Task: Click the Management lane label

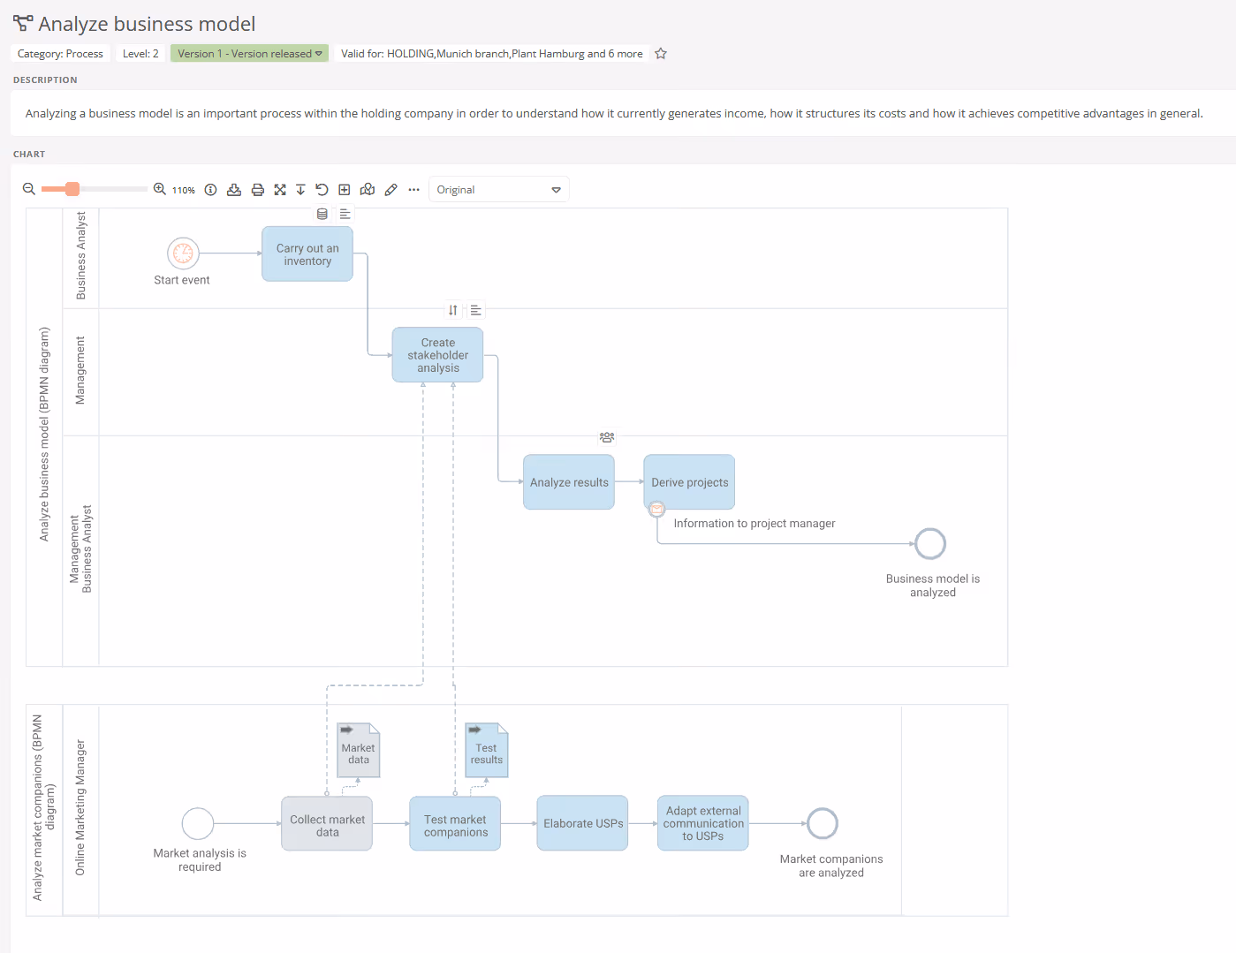Action: (x=80, y=371)
